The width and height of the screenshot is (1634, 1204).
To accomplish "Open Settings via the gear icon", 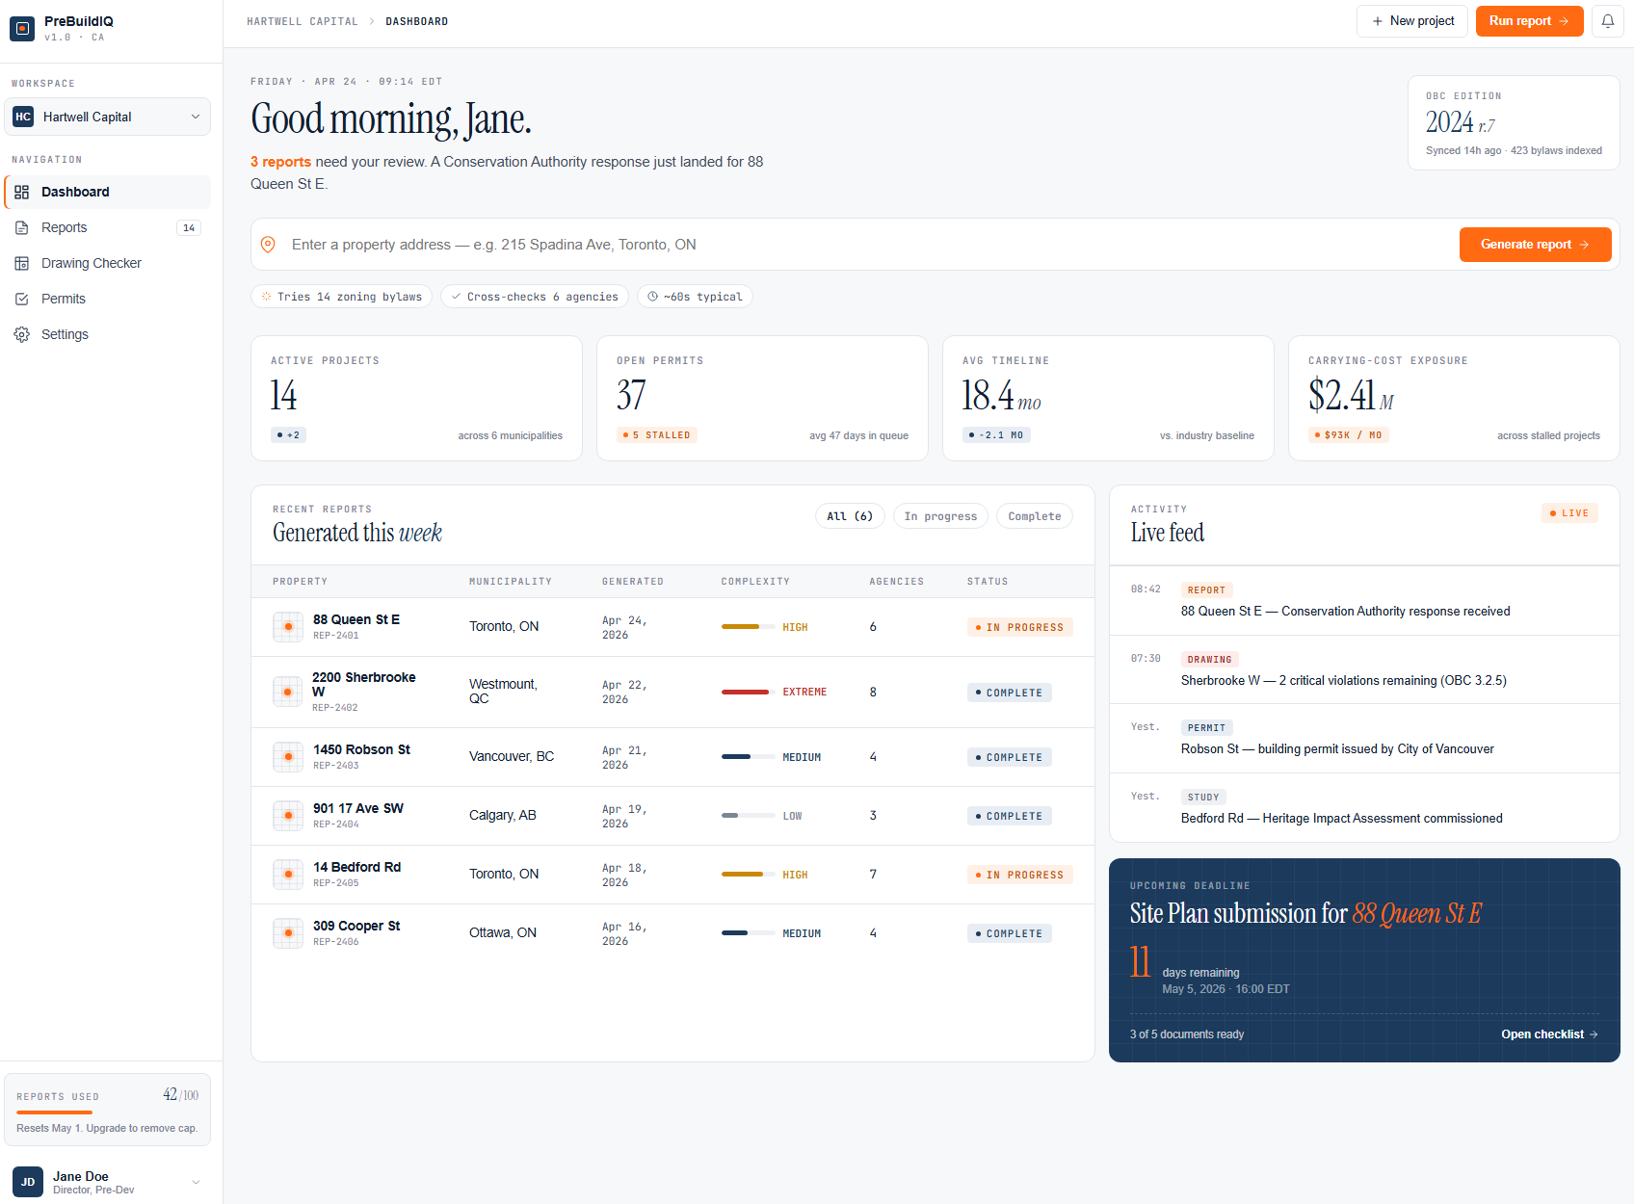I will 22,334.
